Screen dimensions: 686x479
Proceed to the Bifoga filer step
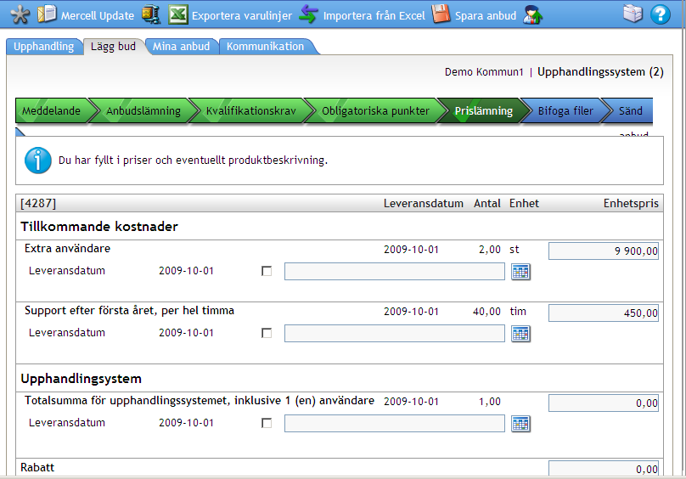point(565,110)
